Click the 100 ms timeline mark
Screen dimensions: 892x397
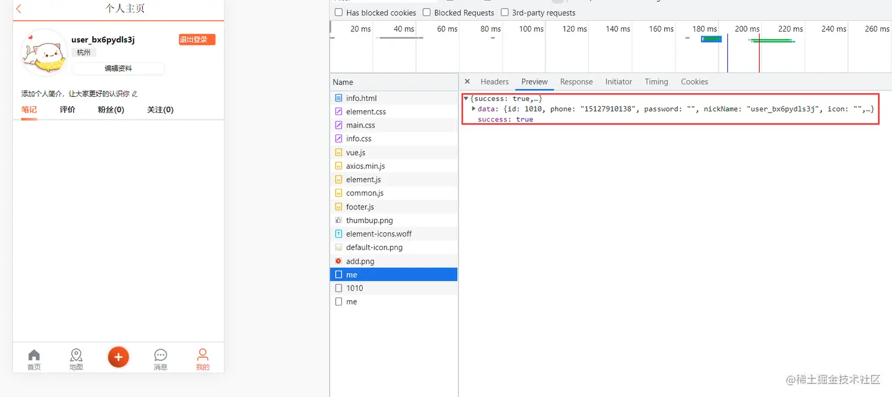531,29
